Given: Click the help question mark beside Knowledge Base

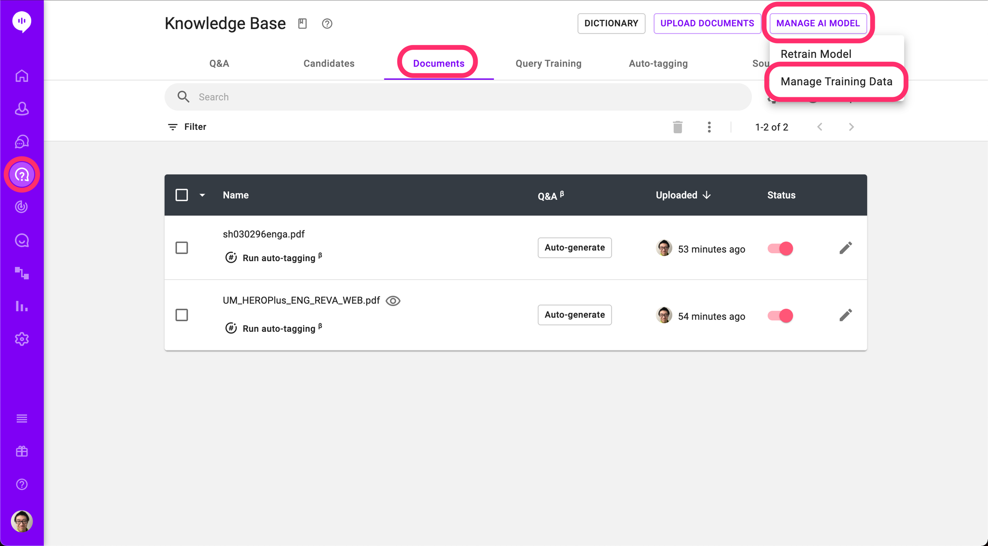Looking at the screenshot, I should 327,24.
